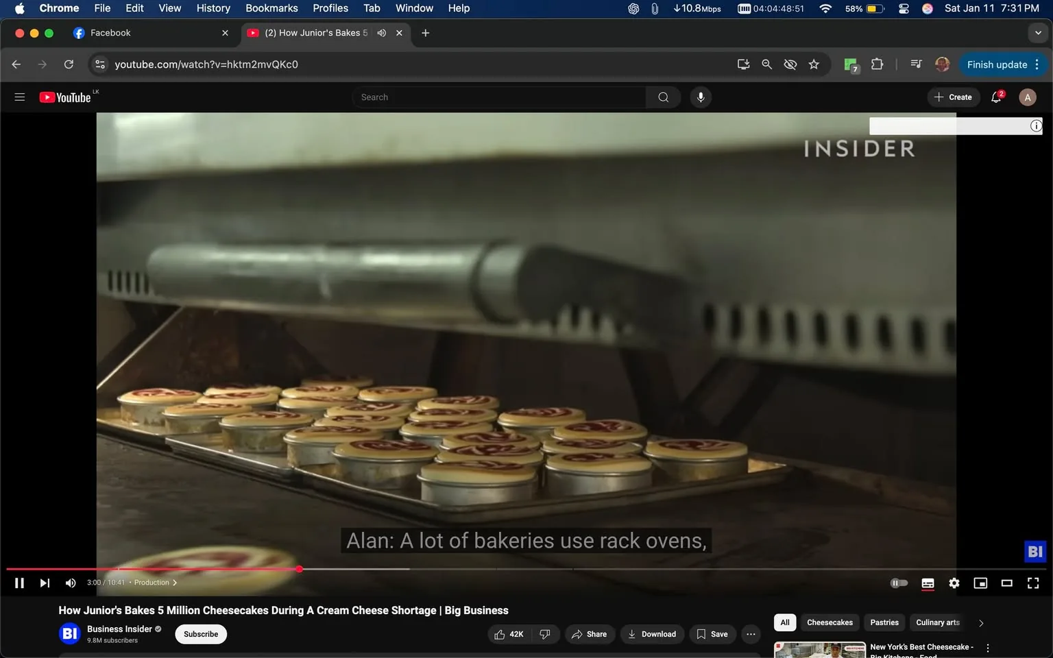Screen dimensions: 1053x658
Task: Pause the video playback
Action: tap(19, 583)
